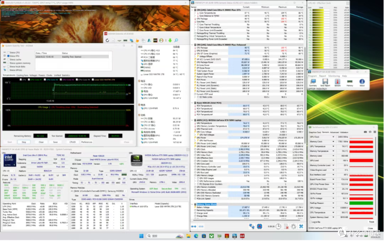Viewport: 384px width, 241px height.
Task: Uncheck the Stress FPU checkbox
Action: coord(8,56)
